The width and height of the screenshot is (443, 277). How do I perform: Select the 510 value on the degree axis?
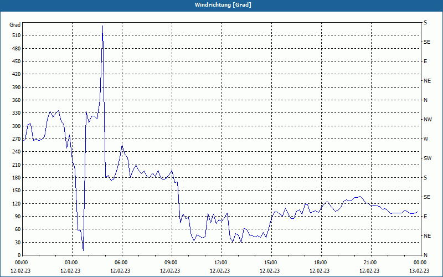(17, 35)
